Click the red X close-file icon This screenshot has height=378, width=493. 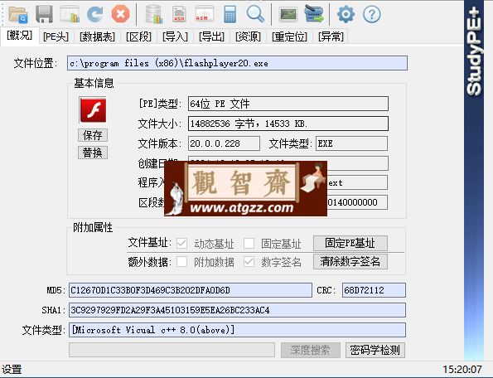(120, 14)
